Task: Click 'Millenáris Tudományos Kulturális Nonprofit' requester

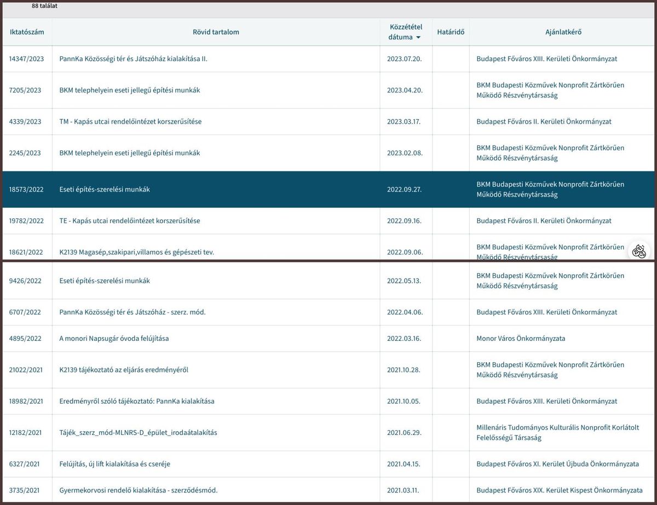Action: click(557, 432)
